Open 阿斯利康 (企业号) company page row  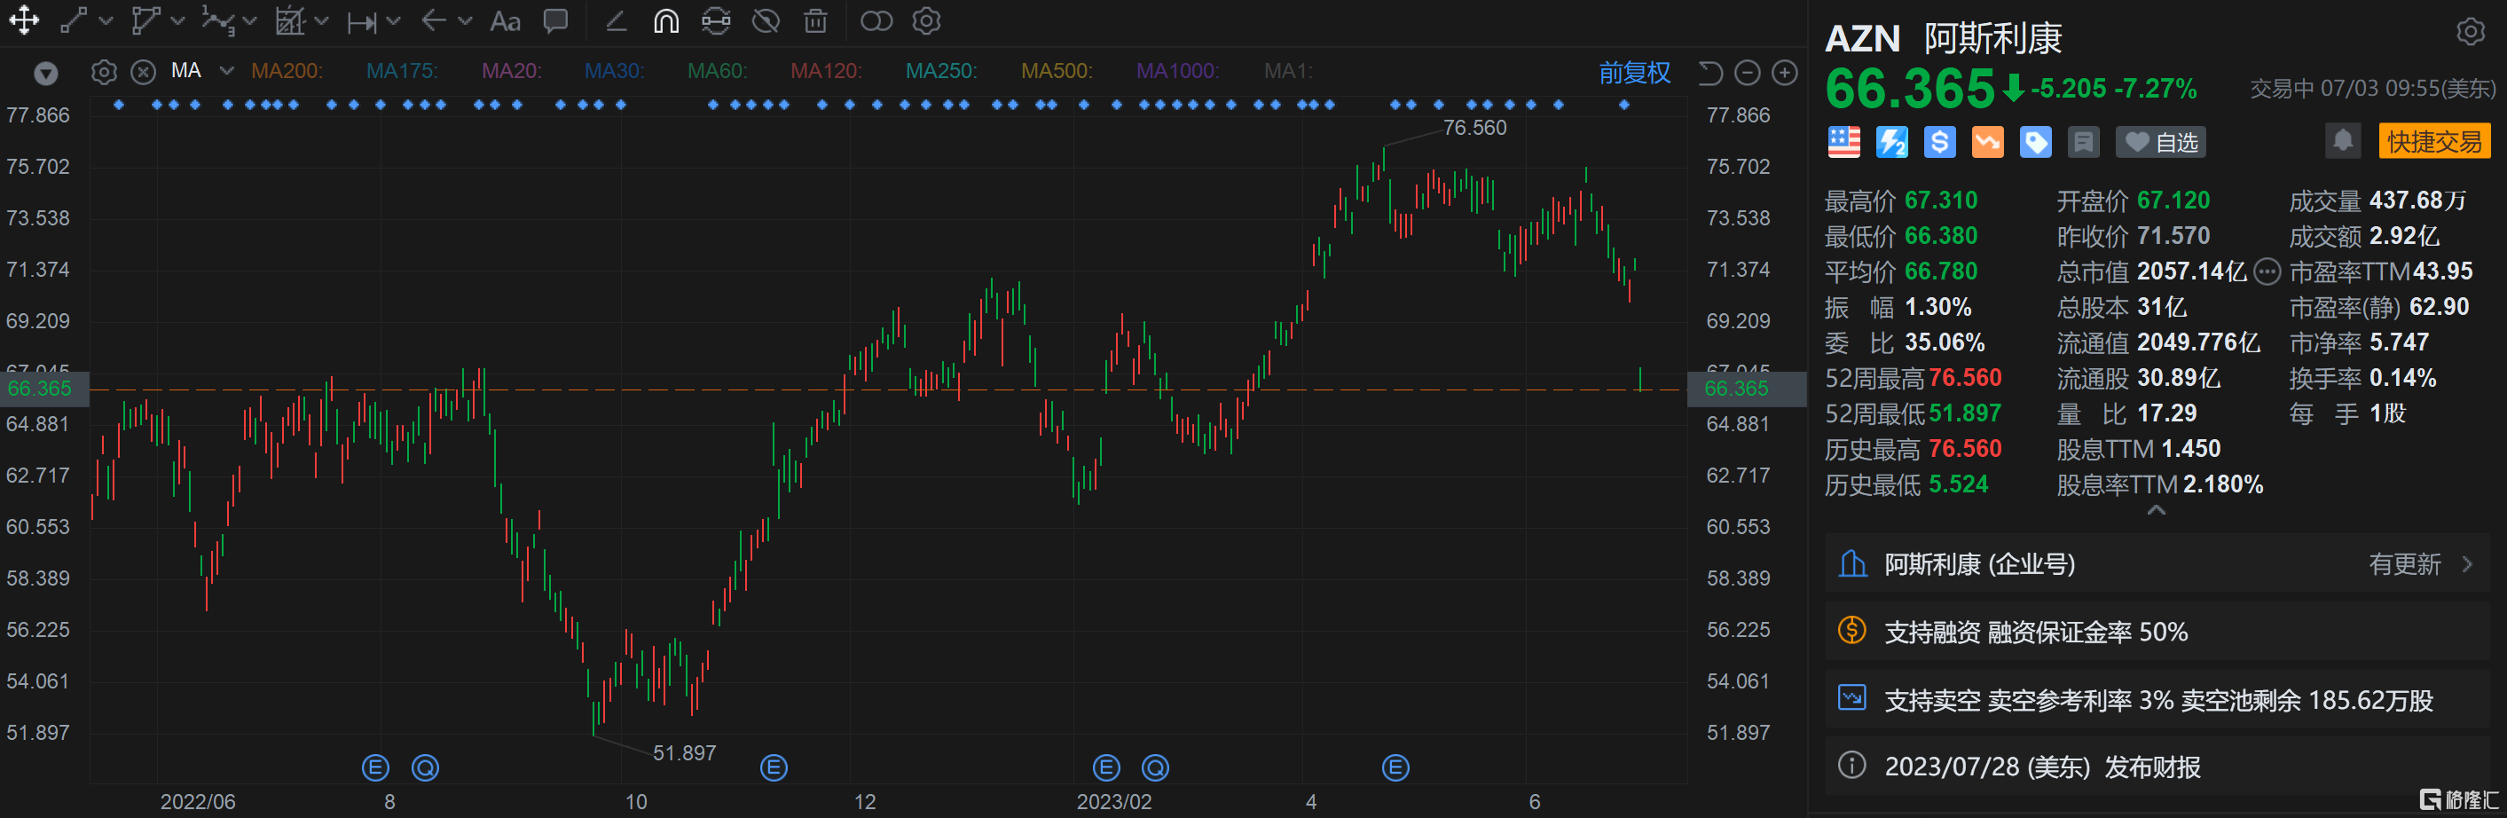(2155, 564)
